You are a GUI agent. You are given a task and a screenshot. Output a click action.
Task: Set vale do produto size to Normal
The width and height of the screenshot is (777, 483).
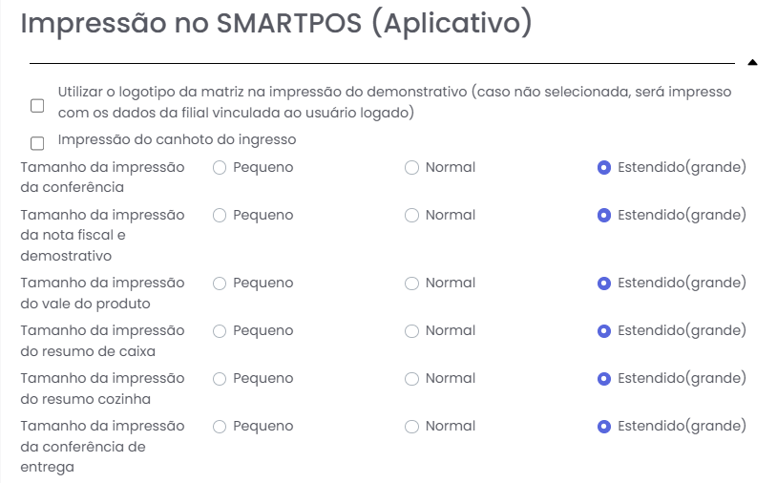pyautogui.click(x=412, y=283)
